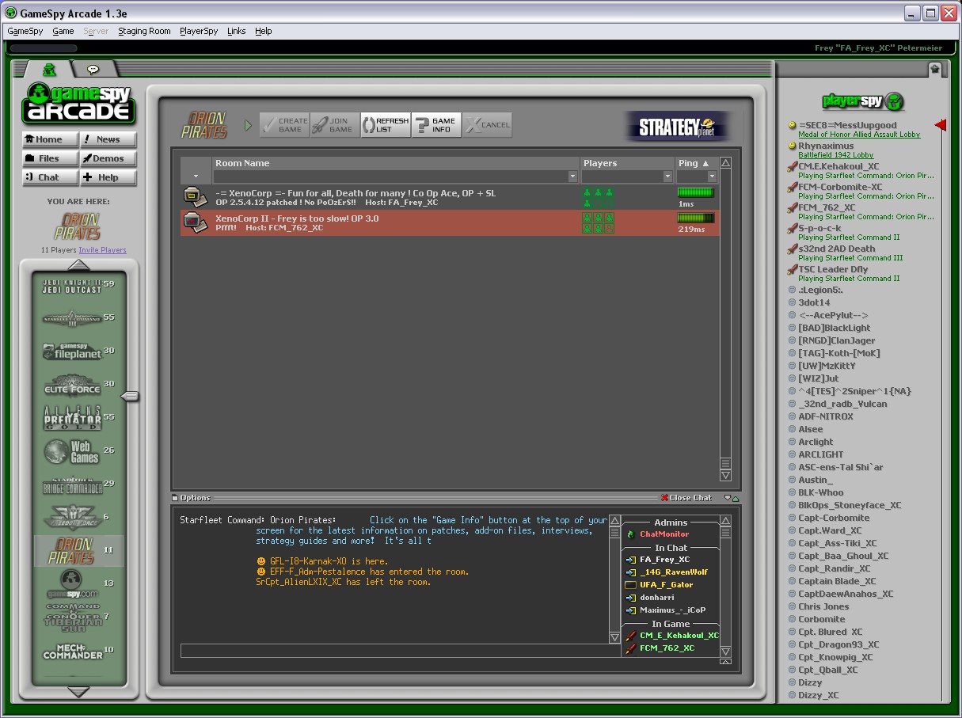The height and width of the screenshot is (718, 962).
Task: Open the Game menu
Action: click(x=63, y=31)
